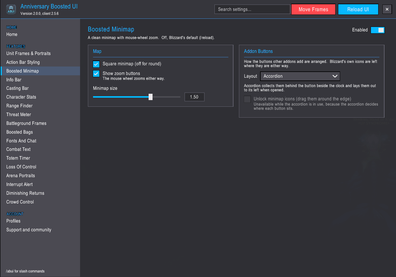This screenshot has height=277, width=396.
Task: Open the Layout dropdown showing Accordion
Action: pos(300,76)
